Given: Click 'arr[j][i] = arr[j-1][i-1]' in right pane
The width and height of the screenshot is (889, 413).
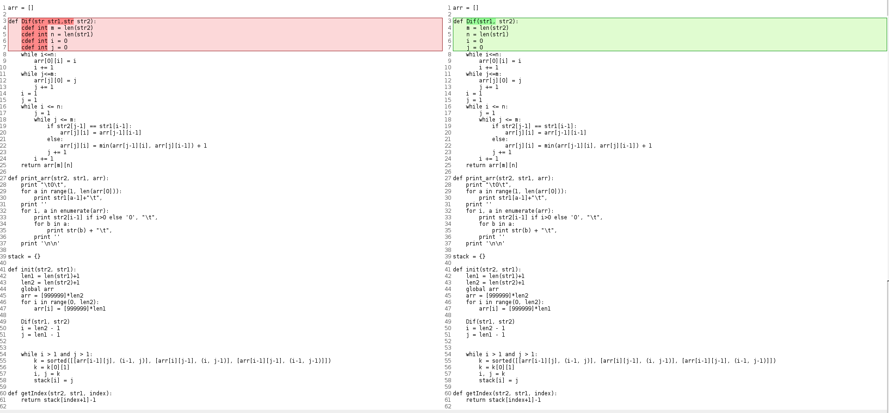Looking at the screenshot, I should pyautogui.click(x=546, y=133).
